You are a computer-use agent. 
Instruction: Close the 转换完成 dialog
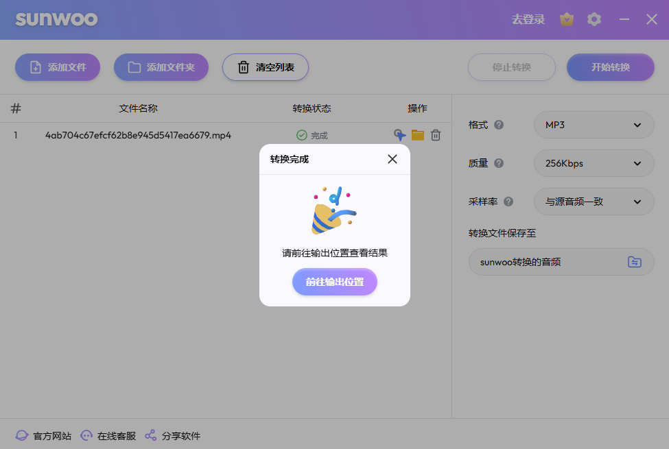coord(392,159)
